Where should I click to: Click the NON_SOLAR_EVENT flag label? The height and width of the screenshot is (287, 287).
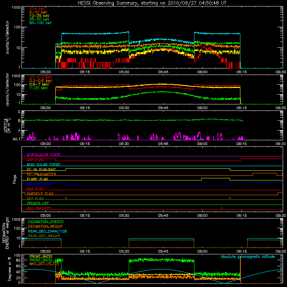click(x=43, y=165)
